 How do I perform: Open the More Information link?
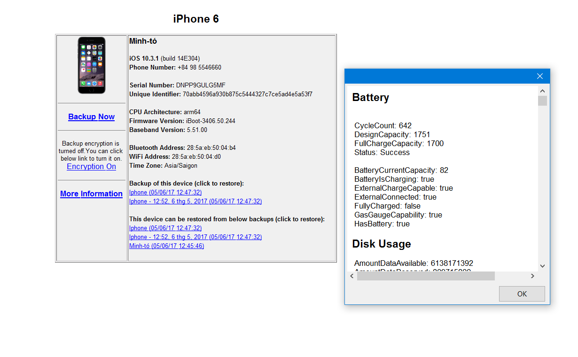91,194
